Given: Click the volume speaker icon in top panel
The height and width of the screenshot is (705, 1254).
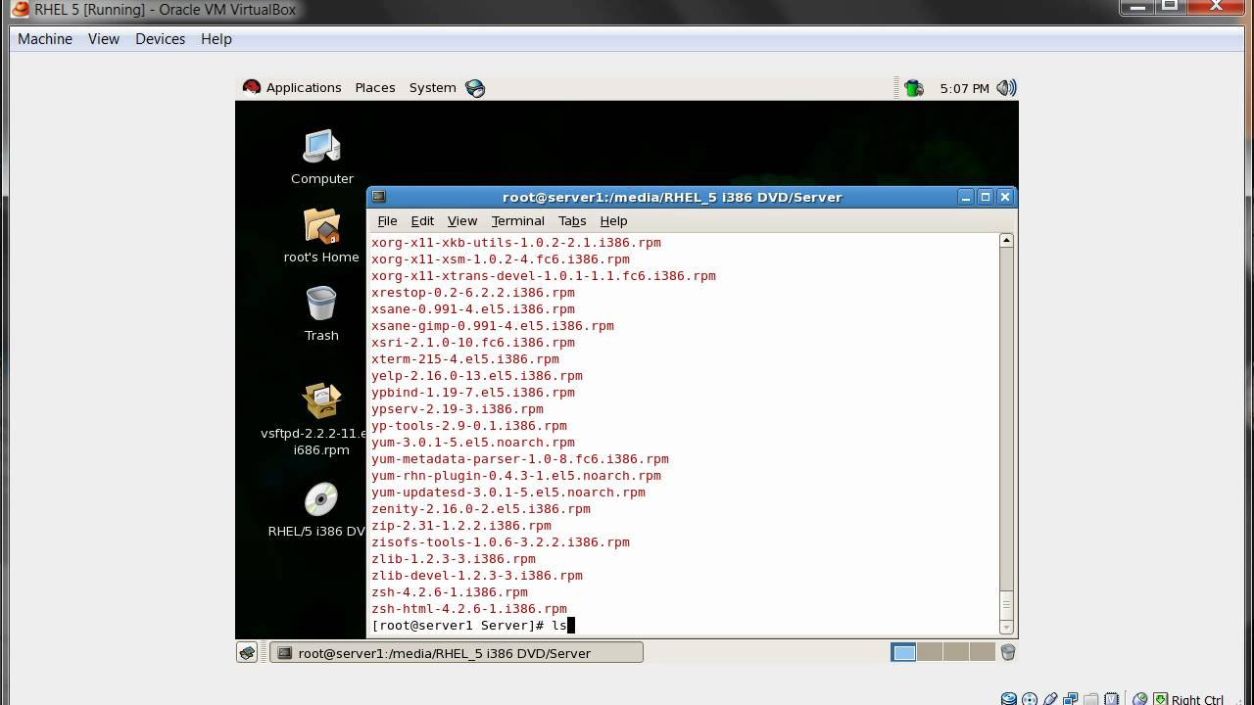Looking at the screenshot, I should click(1006, 88).
